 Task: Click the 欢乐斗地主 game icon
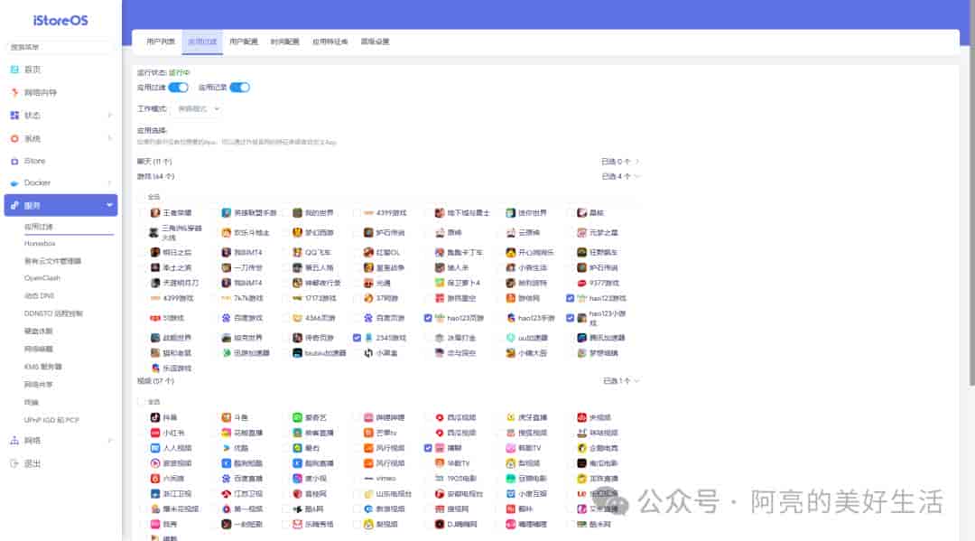[227, 233]
